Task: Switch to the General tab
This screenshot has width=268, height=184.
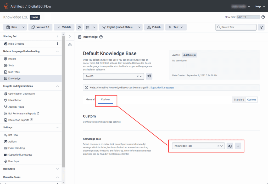Action: 90,99
